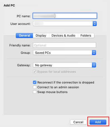Disable Reconnect if the connection is dropped
This screenshot has width=110, height=127.
pyautogui.click(x=35, y=82)
